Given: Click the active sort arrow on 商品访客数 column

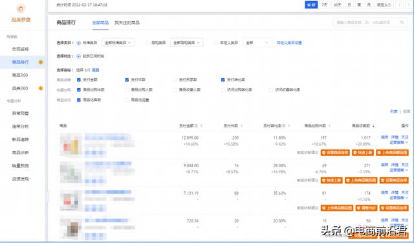Looking at the screenshot, I should click(x=373, y=126).
